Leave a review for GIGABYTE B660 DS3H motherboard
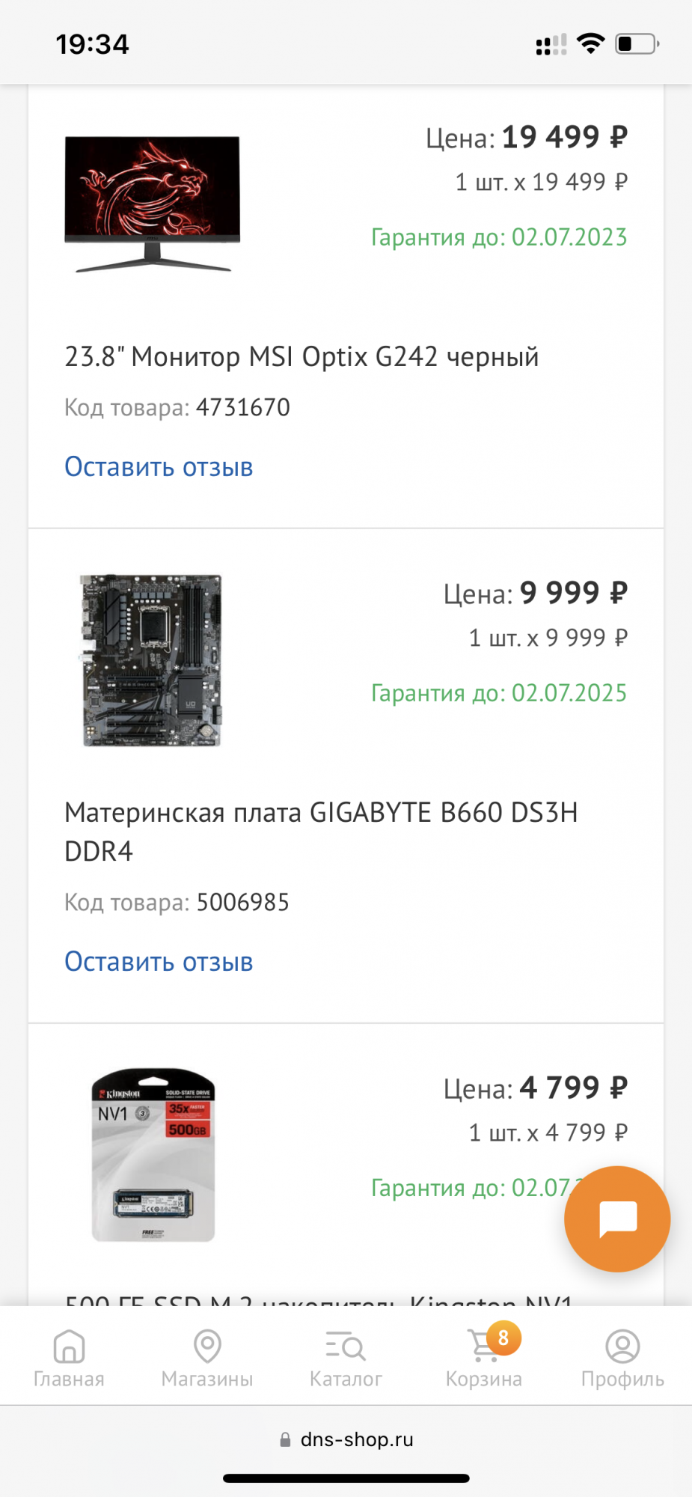Image resolution: width=692 pixels, height=1497 pixels. coord(159,961)
